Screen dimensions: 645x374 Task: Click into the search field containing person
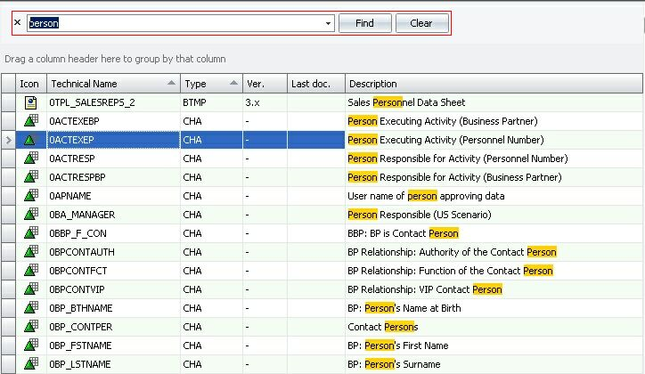point(178,24)
